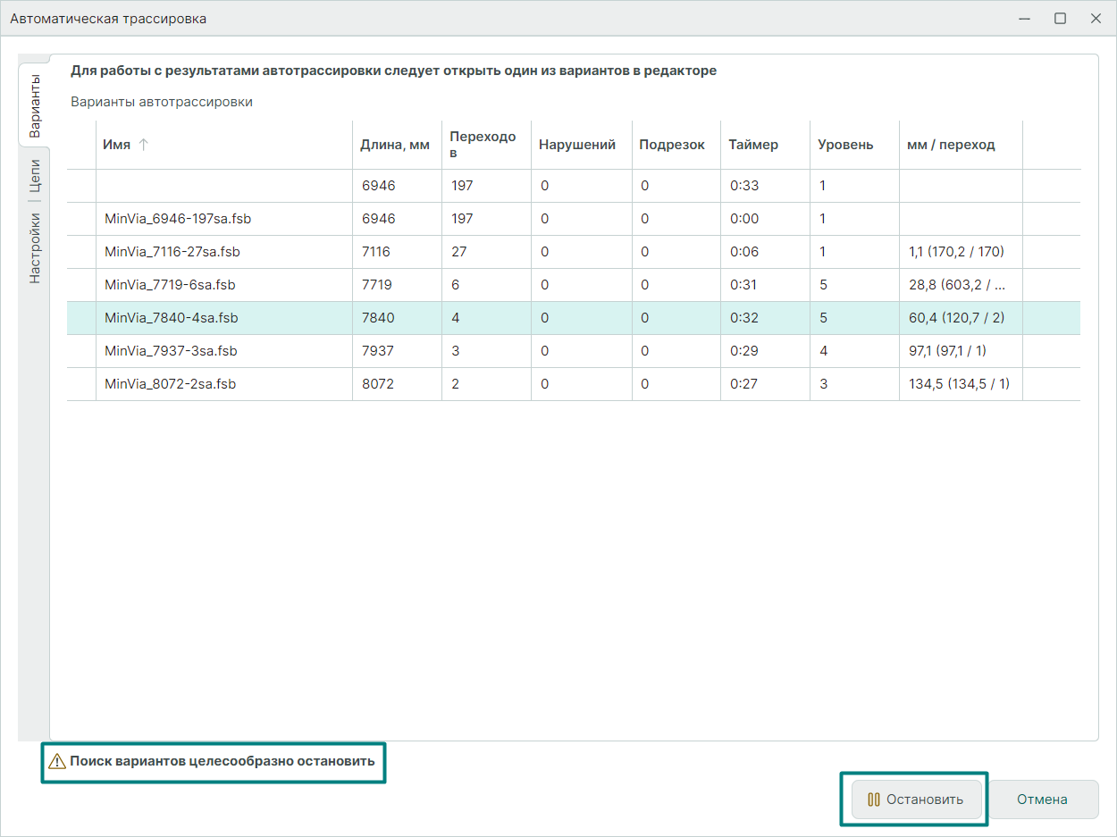Select the MinVia_7116-27sa.fsb variant
Image resolution: width=1117 pixels, height=837 pixels.
point(172,252)
